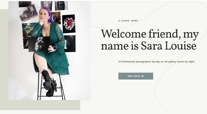
Task: Click the brown-toned photo behind her purple hair
Action: [56, 18]
